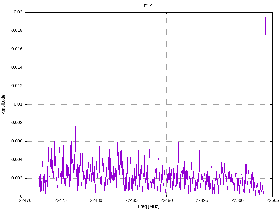Click the 22495 x-axis tick label
Image resolution: width=280 pixels, height=210 pixels.
click(x=202, y=201)
